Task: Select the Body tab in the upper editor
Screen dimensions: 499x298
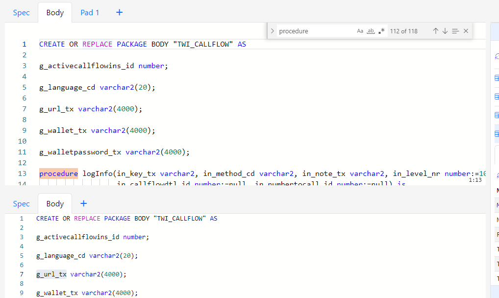Action: [55, 13]
